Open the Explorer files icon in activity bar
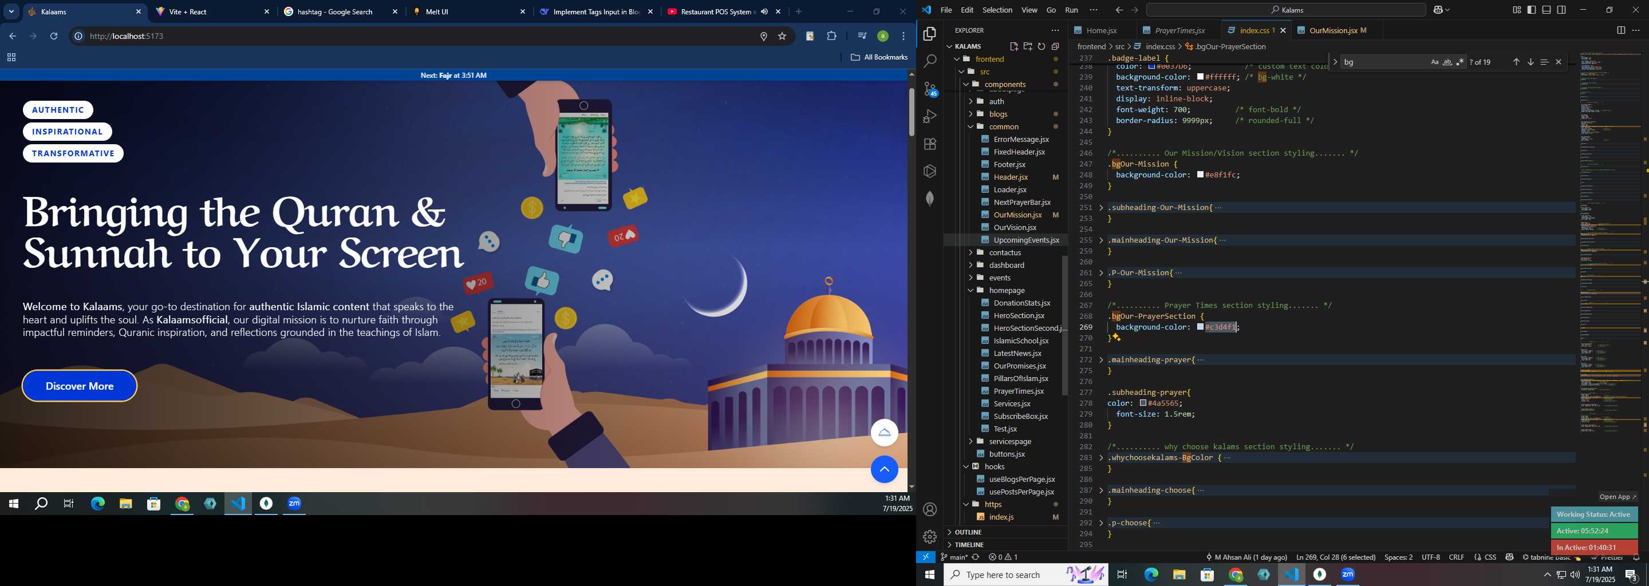The height and width of the screenshot is (586, 1649). 929,34
